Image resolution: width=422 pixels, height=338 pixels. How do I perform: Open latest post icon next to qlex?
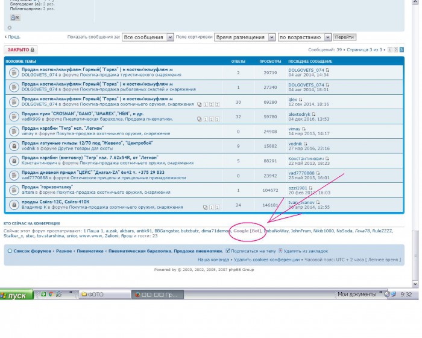click(301, 100)
